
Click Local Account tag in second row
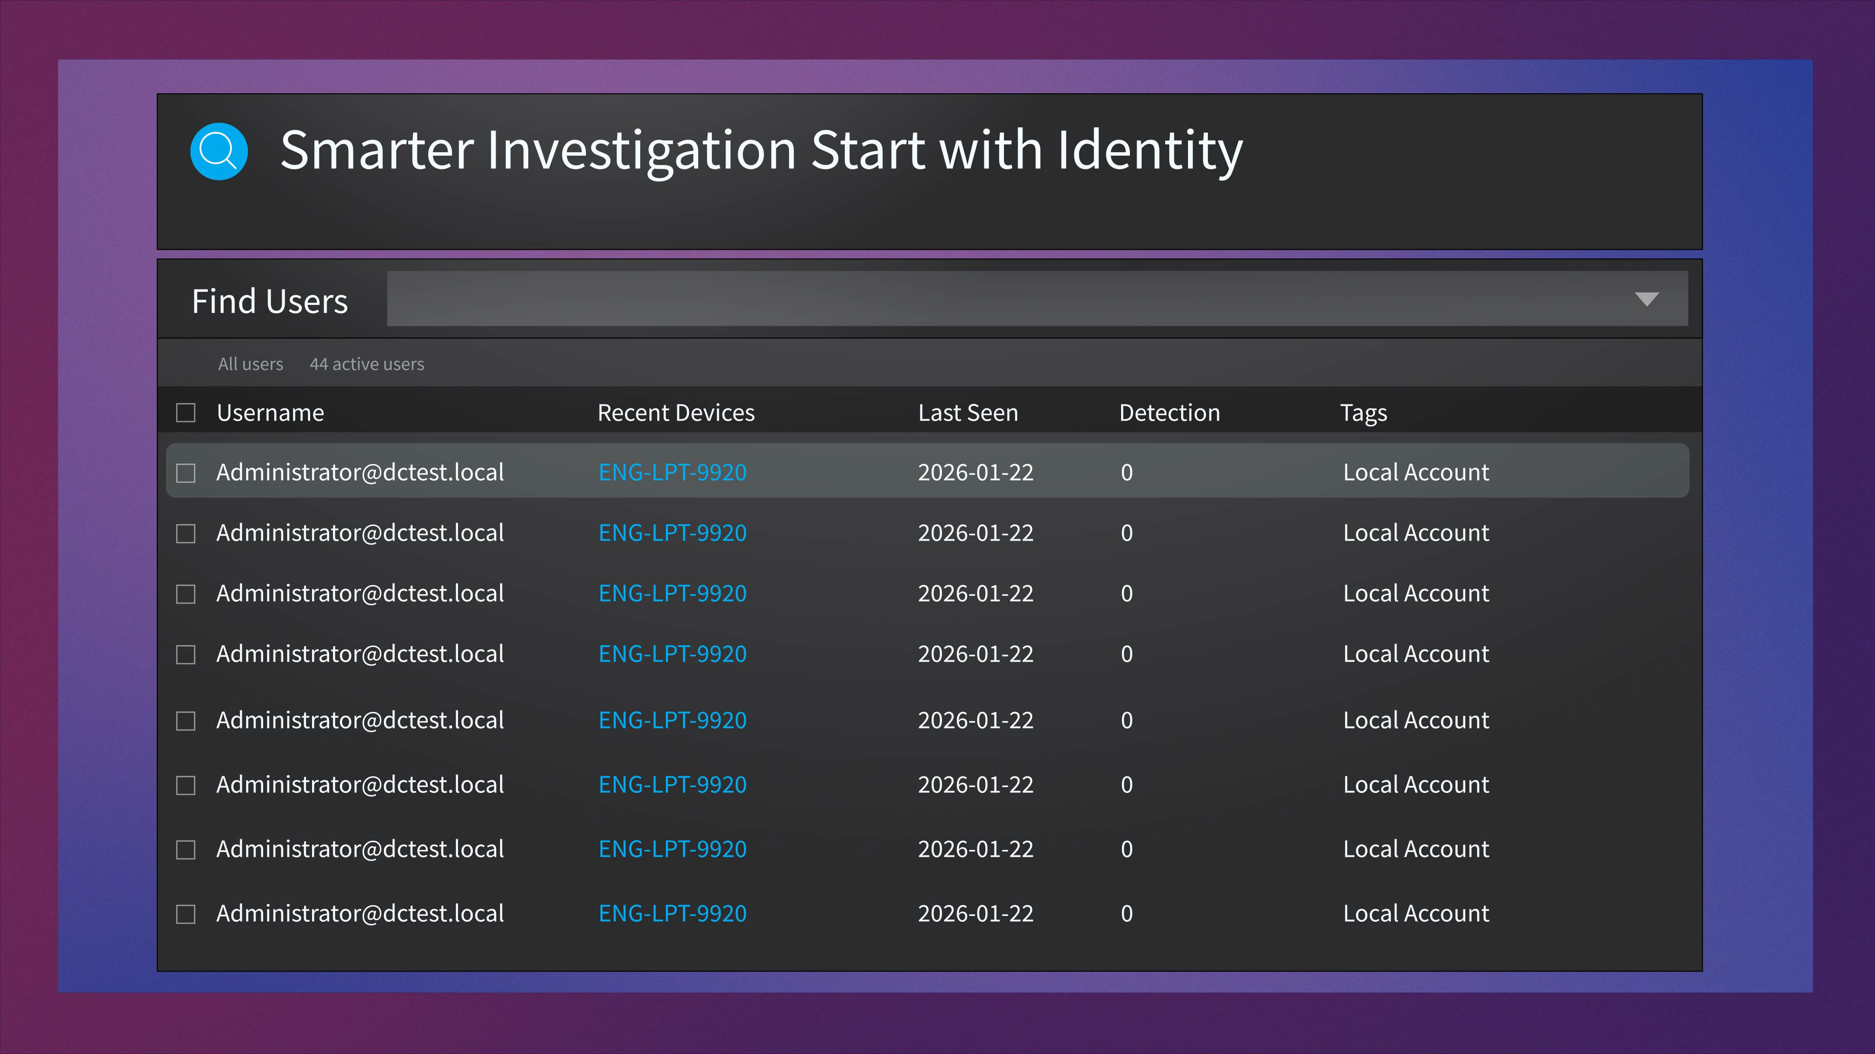[1415, 532]
